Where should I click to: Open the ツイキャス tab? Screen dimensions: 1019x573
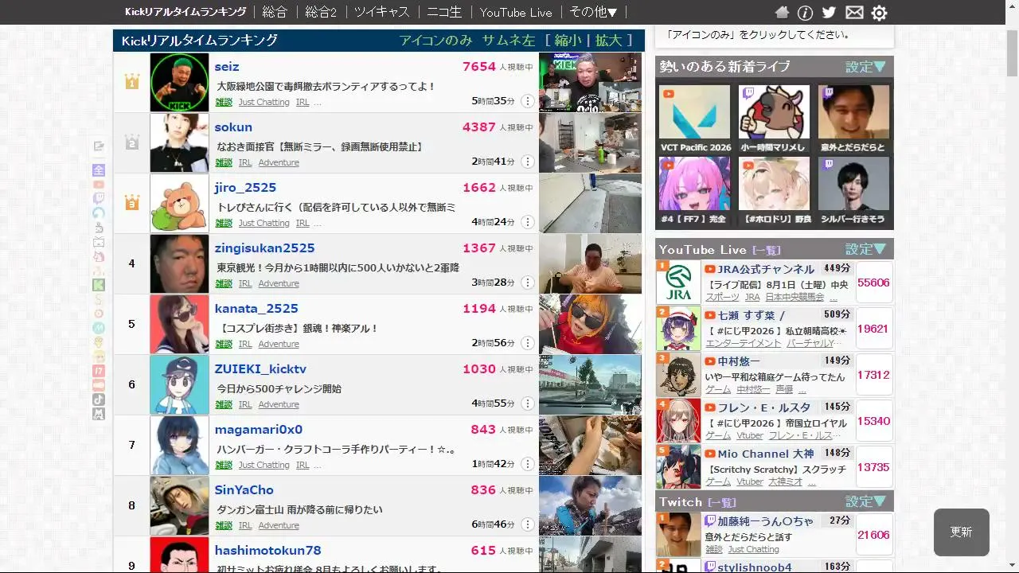tap(382, 12)
